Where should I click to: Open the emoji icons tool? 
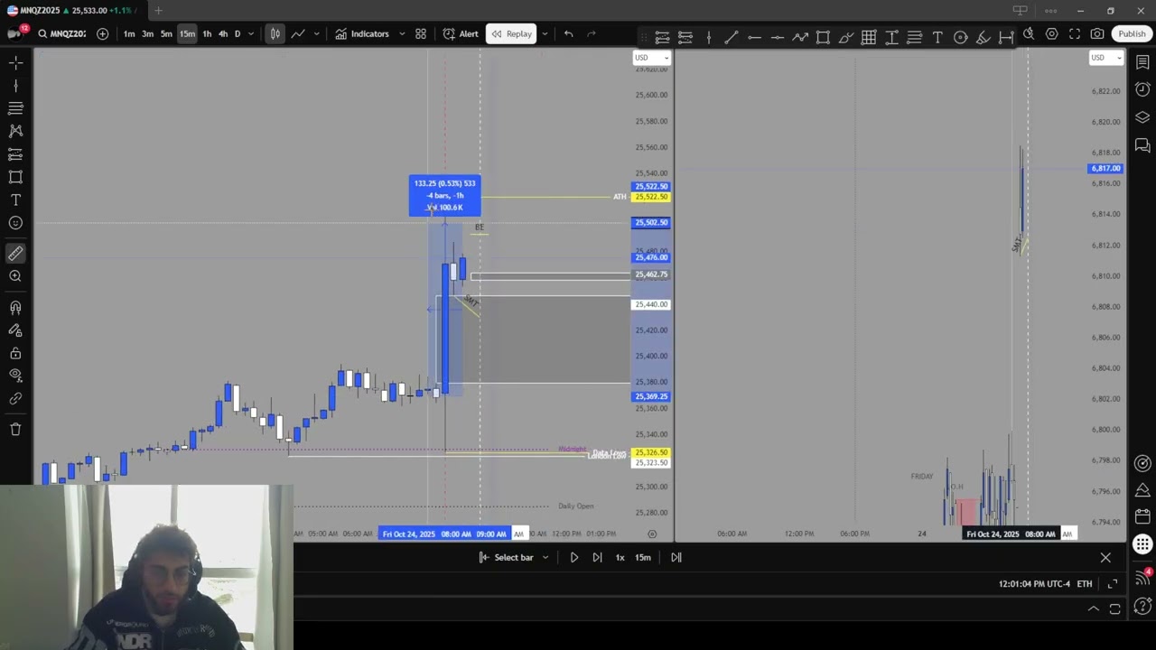(15, 223)
